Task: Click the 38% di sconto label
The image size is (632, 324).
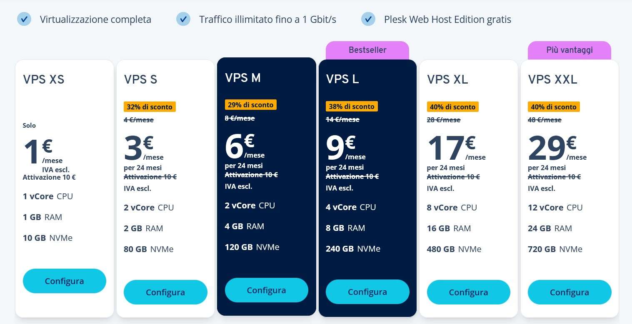Action: click(352, 106)
